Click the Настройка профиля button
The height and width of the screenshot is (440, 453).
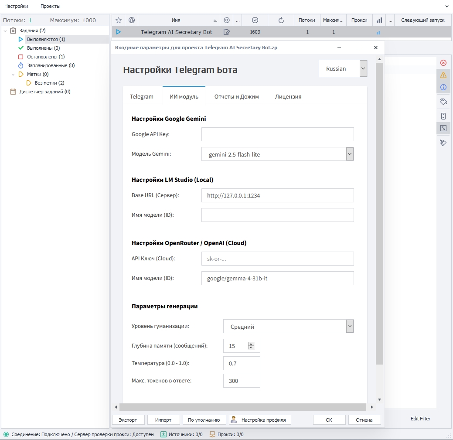(259, 420)
